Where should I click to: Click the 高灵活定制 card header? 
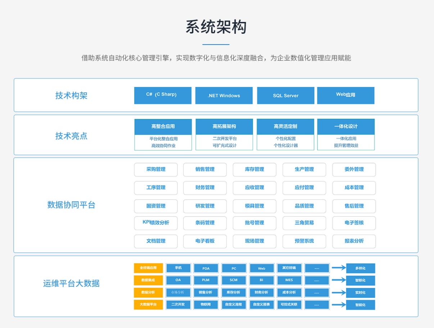[285, 127]
